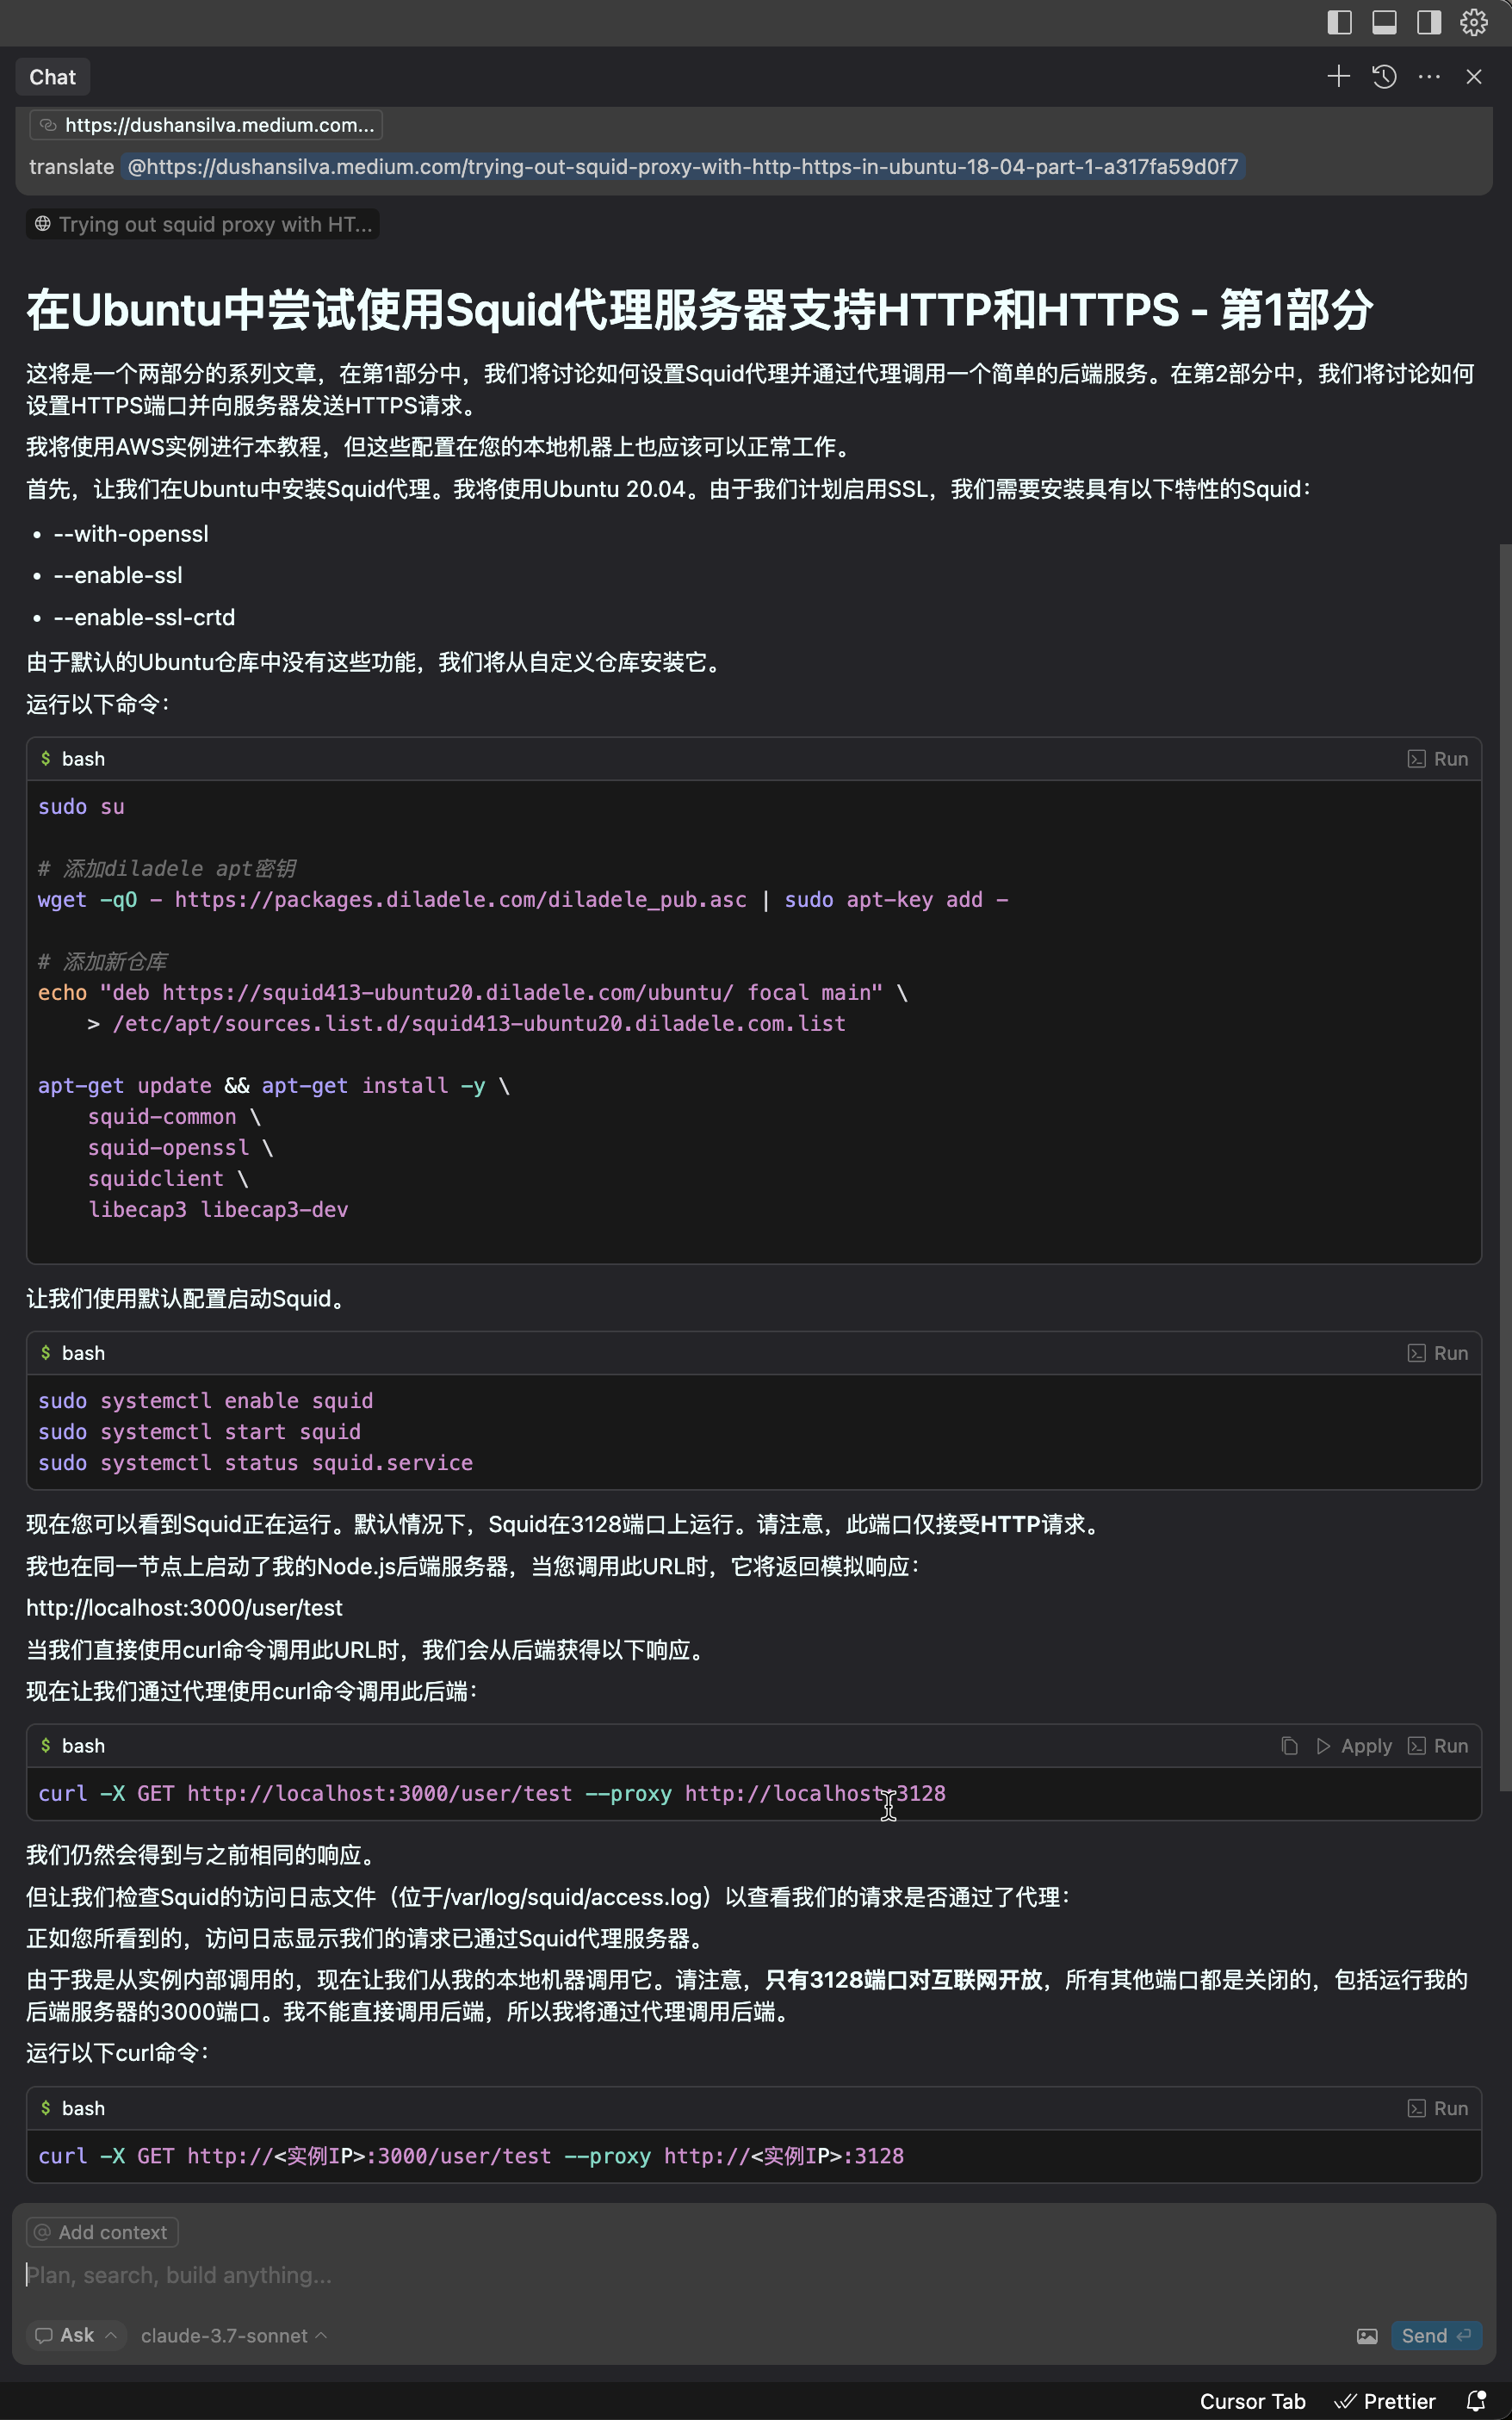Copy the localhost curl command code block
Image resolution: width=1512 pixels, height=2420 pixels.
click(x=1290, y=1746)
